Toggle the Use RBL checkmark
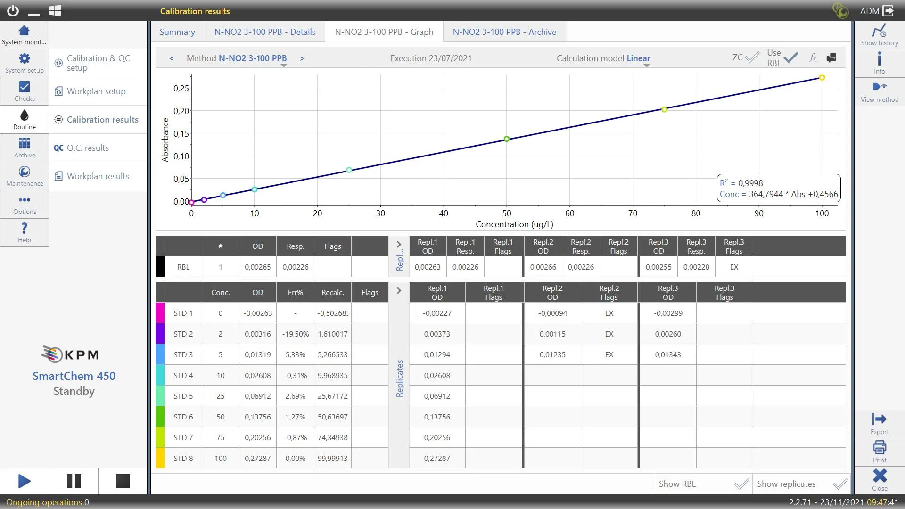Image resolution: width=905 pixels, height=509 pixels. 790,57
